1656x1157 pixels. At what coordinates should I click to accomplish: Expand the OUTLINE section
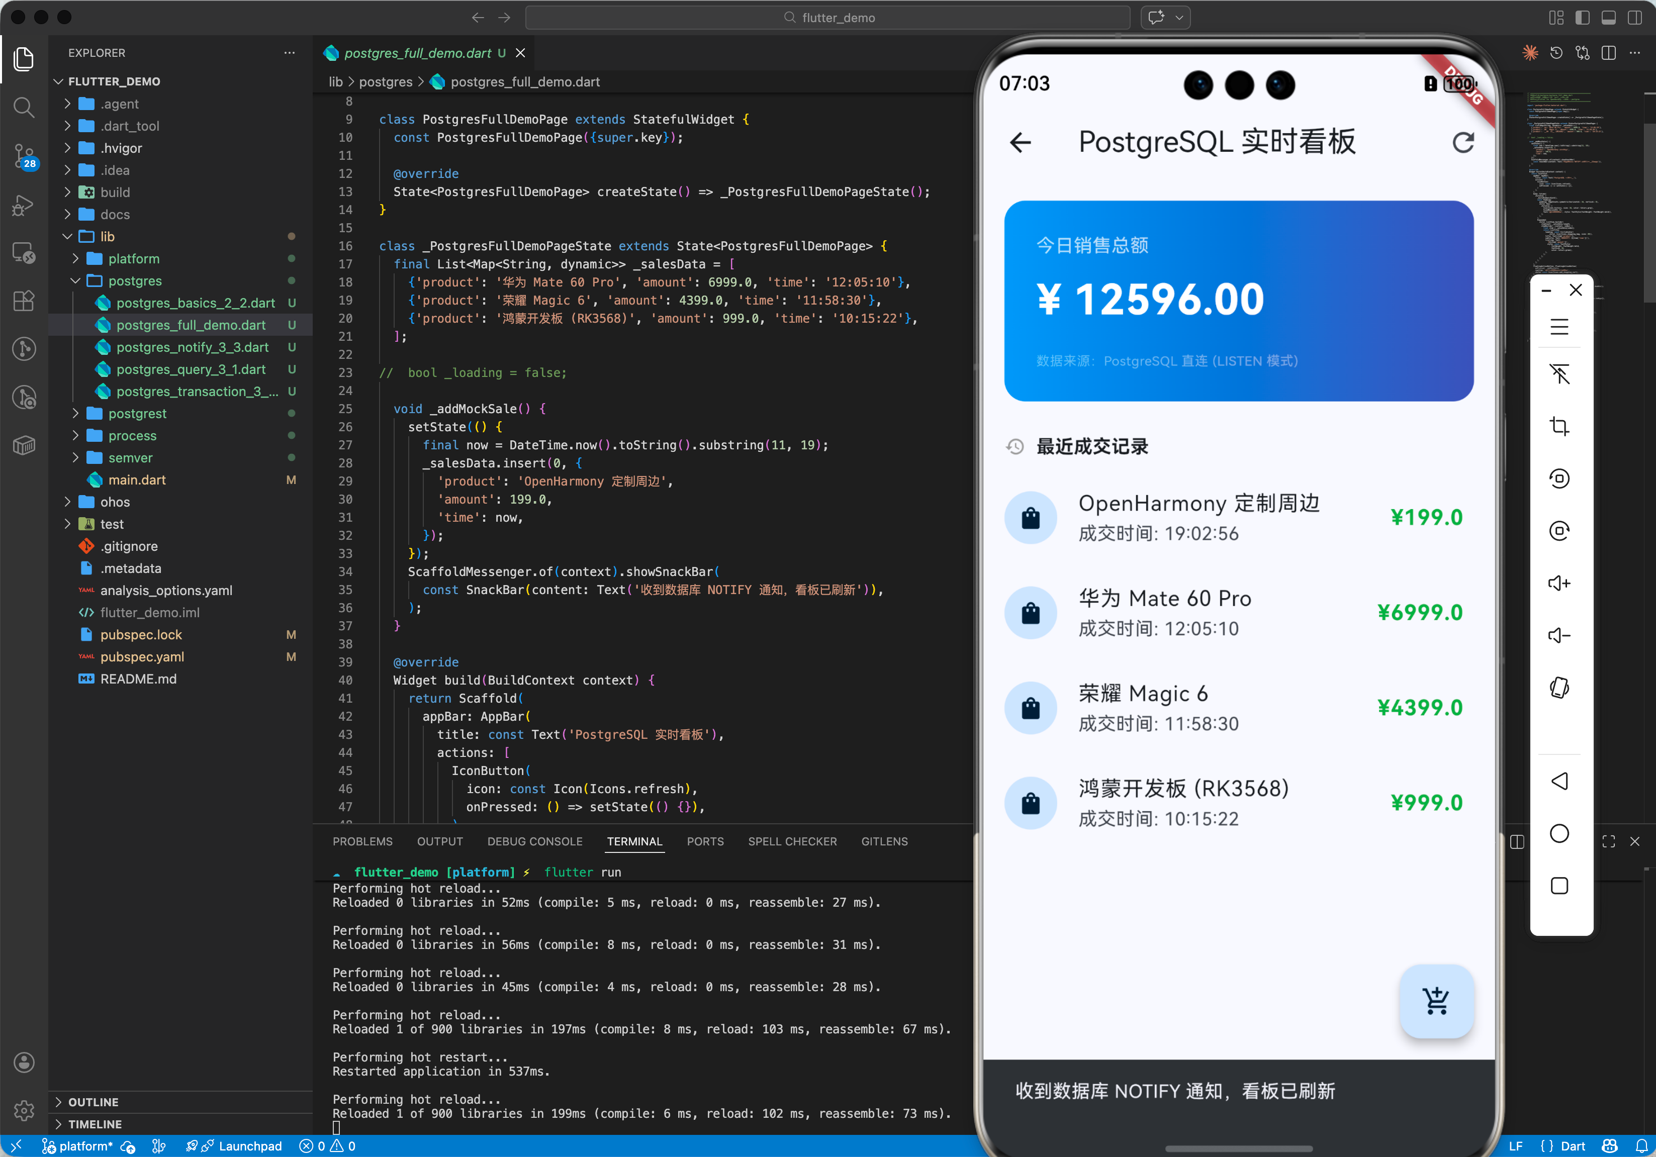pyautogui.click(x=93, y=1102)
